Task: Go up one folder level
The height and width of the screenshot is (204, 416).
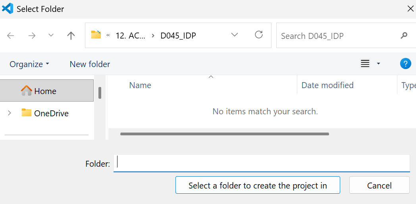Action: coord(71,36)
